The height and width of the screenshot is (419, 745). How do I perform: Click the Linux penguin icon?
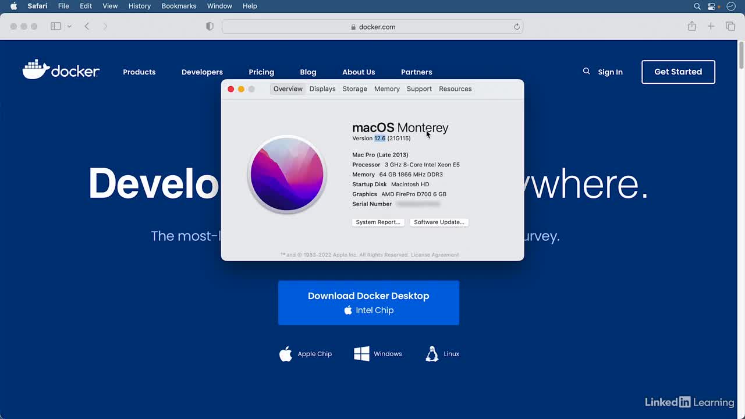(432, 354)
